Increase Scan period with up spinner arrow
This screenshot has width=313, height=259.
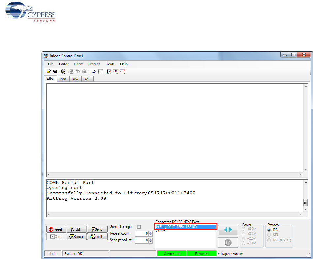pyautogui.click(x=150, y=239)
